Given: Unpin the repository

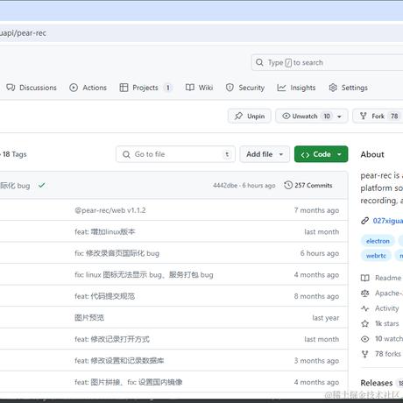Looking at the screenshot, I should point(250,116).
